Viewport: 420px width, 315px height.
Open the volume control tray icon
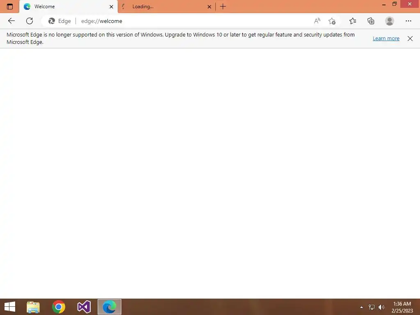(381, 307)
